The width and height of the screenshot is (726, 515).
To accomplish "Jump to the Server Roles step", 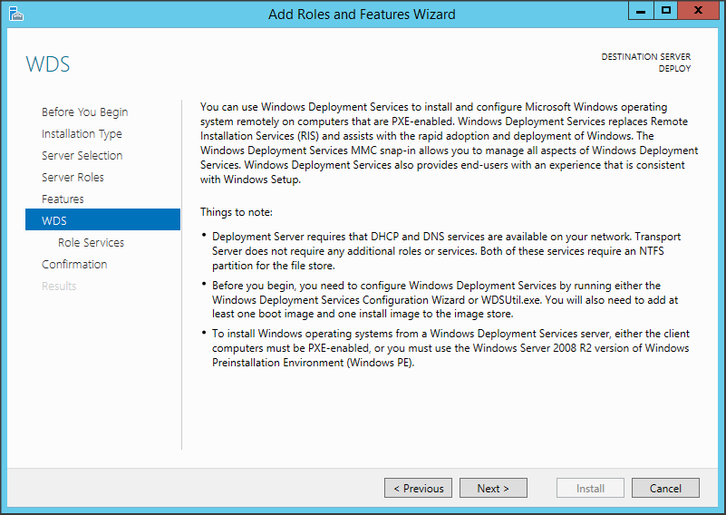I will click(x=73, y=178).
